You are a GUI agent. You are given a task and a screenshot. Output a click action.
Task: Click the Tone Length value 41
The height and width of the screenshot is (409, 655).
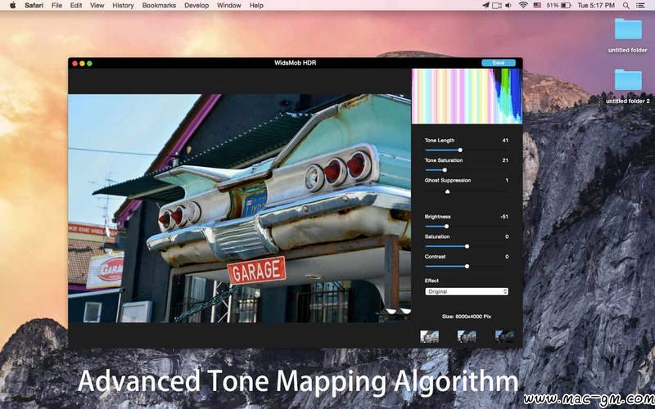[505, 140]
